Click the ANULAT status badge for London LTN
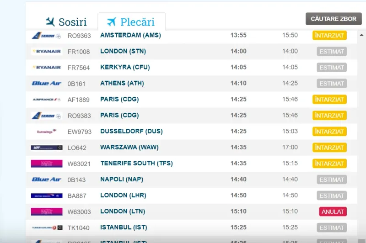The height and width of the screenshot is (243, 366). [x=333, y=211]
